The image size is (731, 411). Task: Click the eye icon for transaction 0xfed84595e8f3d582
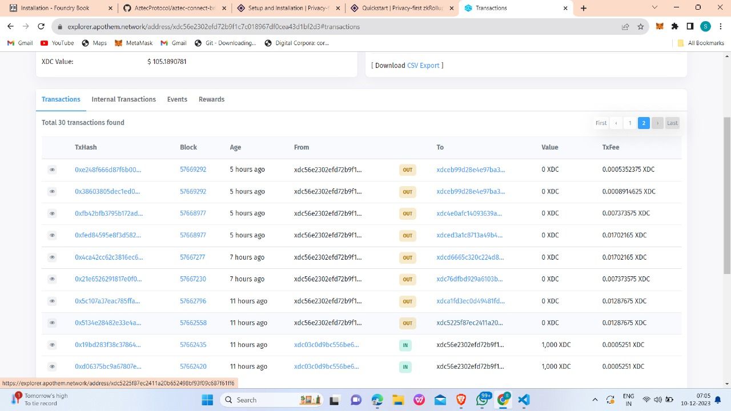pyautogui.click(x=52, y=235)
